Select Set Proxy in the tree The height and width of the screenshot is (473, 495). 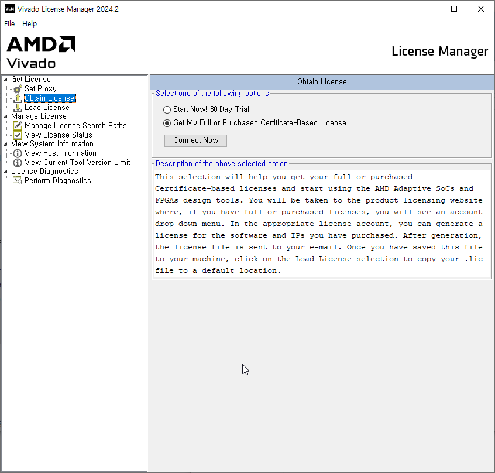coord(40,89)
